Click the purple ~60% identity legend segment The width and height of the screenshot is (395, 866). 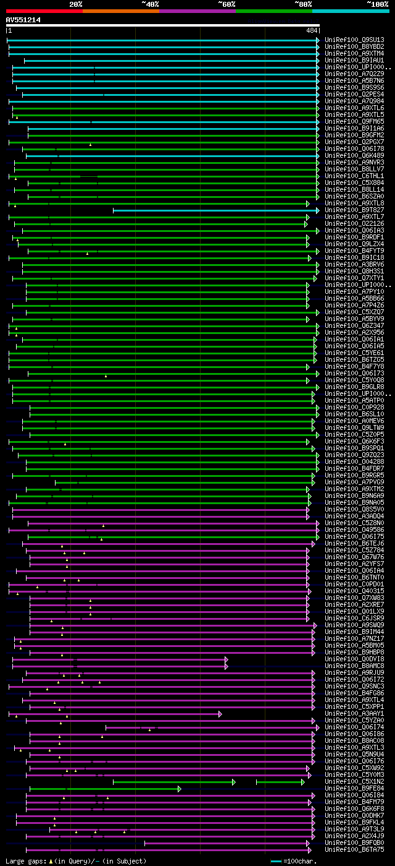[x=197, y=11]
